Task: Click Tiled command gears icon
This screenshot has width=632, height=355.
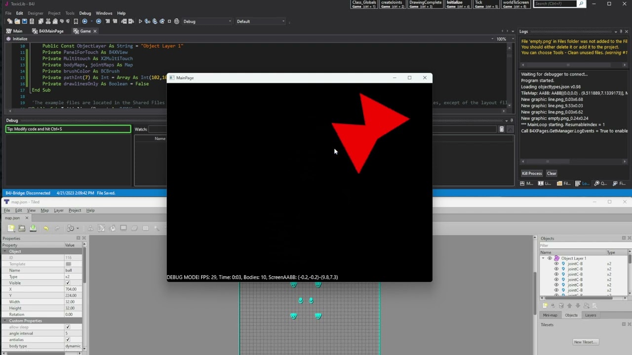Action: point(71,228)
